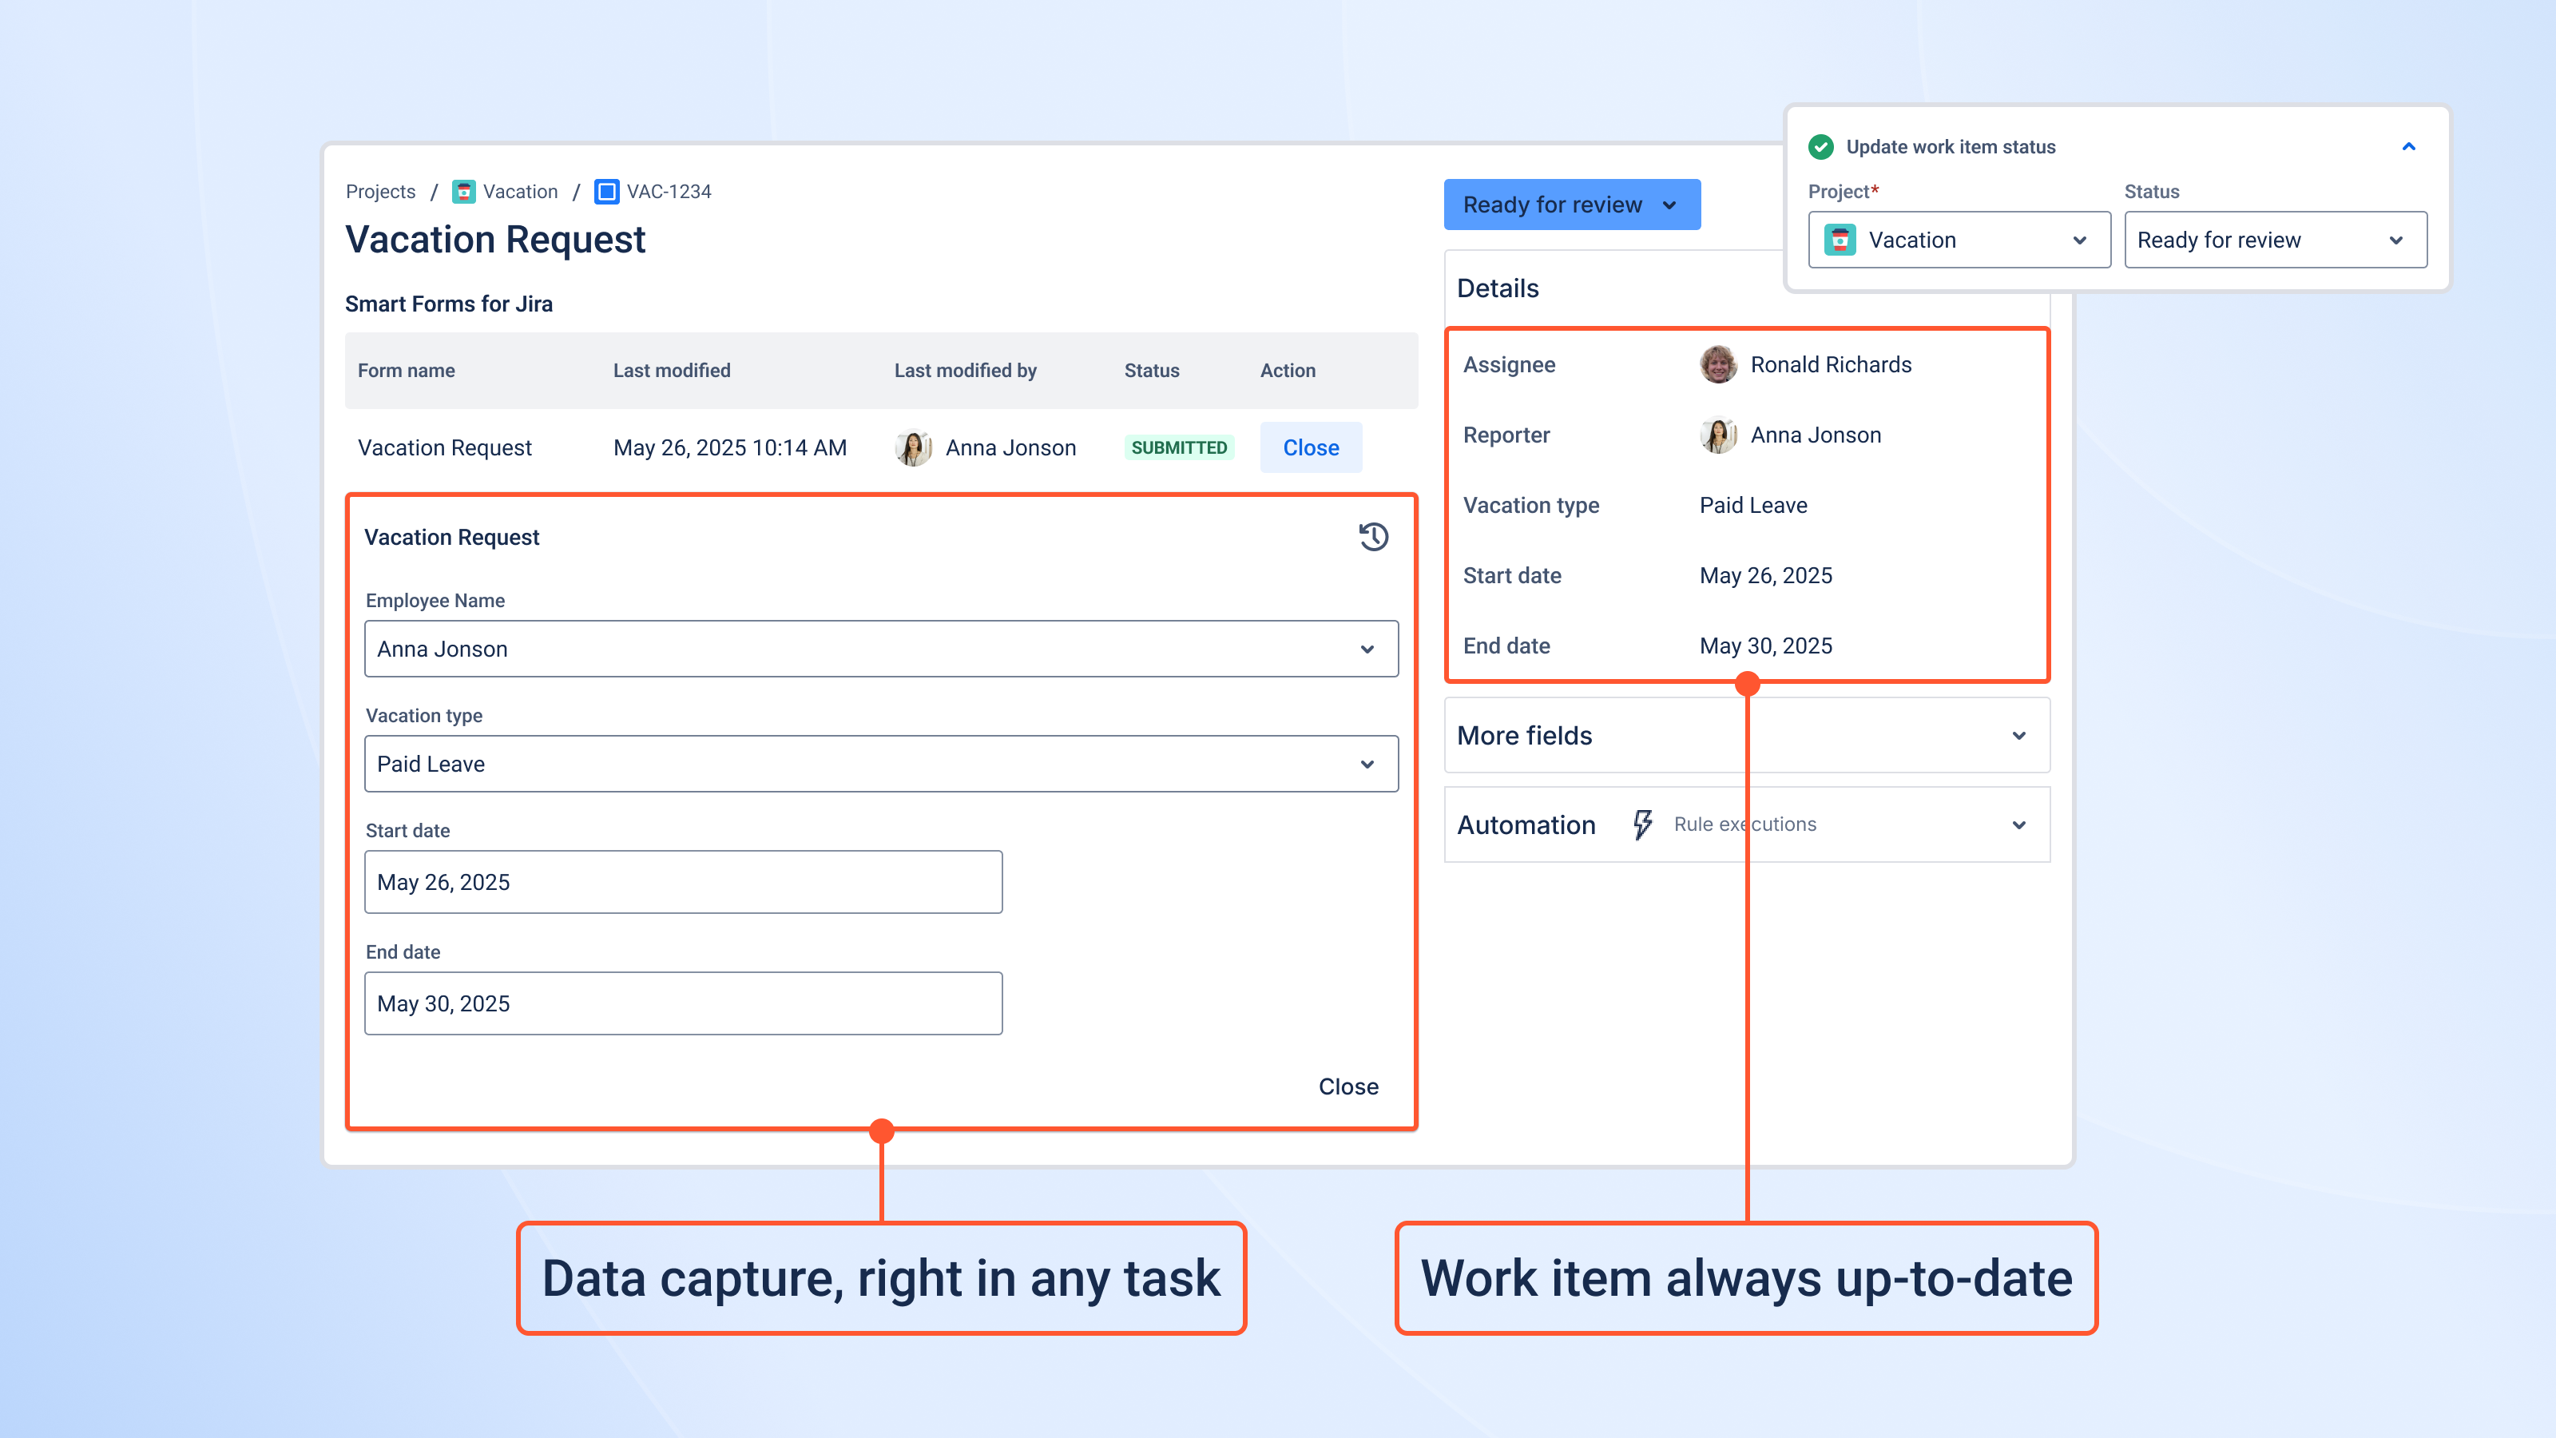Click the VAC-1234 work item type icon

[x=606, y=192]
